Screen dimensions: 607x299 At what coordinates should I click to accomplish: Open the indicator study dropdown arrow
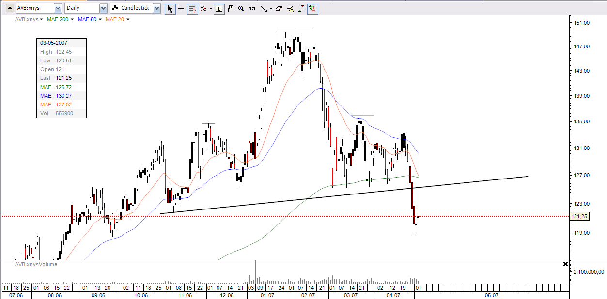coord(211,9)
